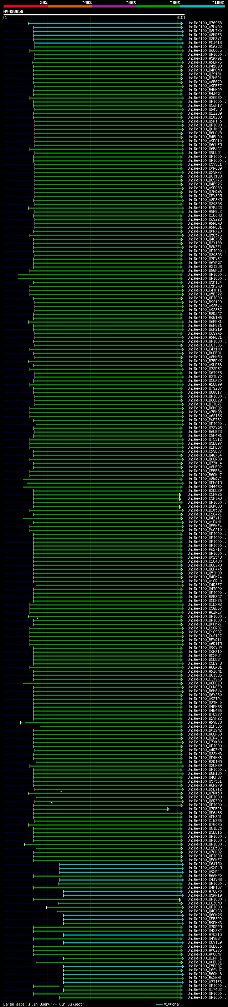Select label UniRef100_B4DM74

click(204, 577)
